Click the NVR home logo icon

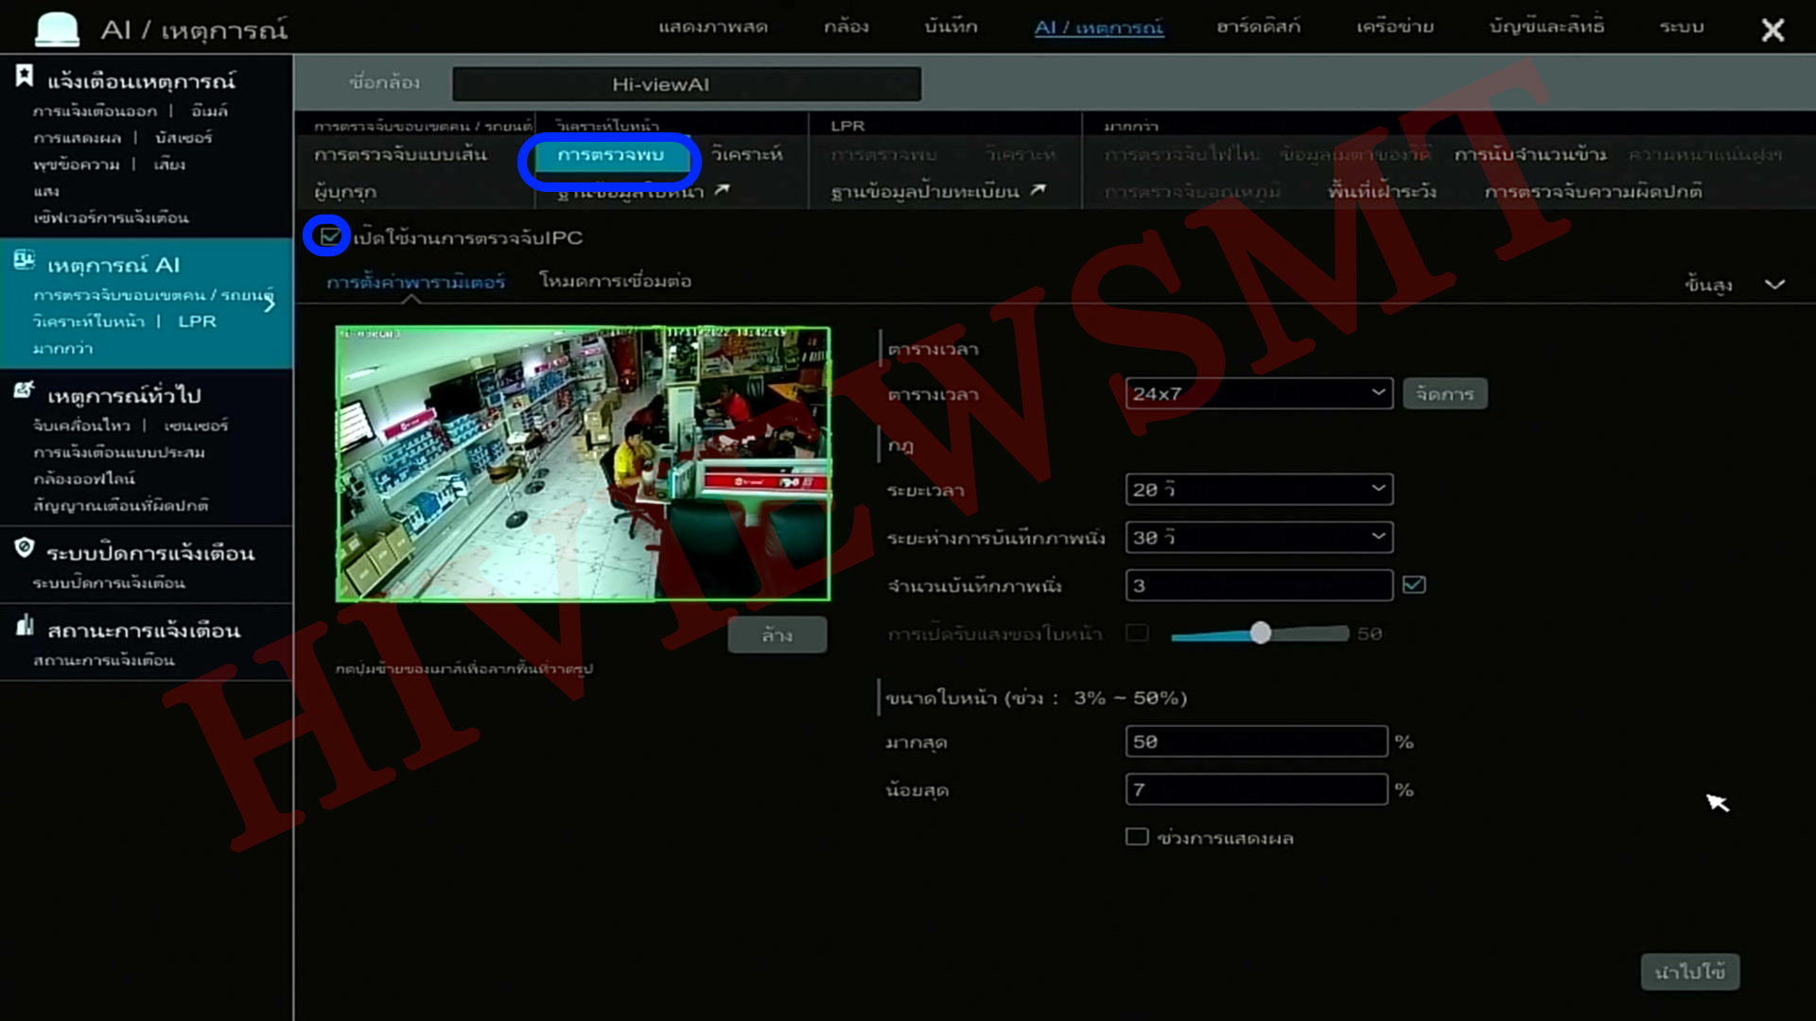pos(57,28)
